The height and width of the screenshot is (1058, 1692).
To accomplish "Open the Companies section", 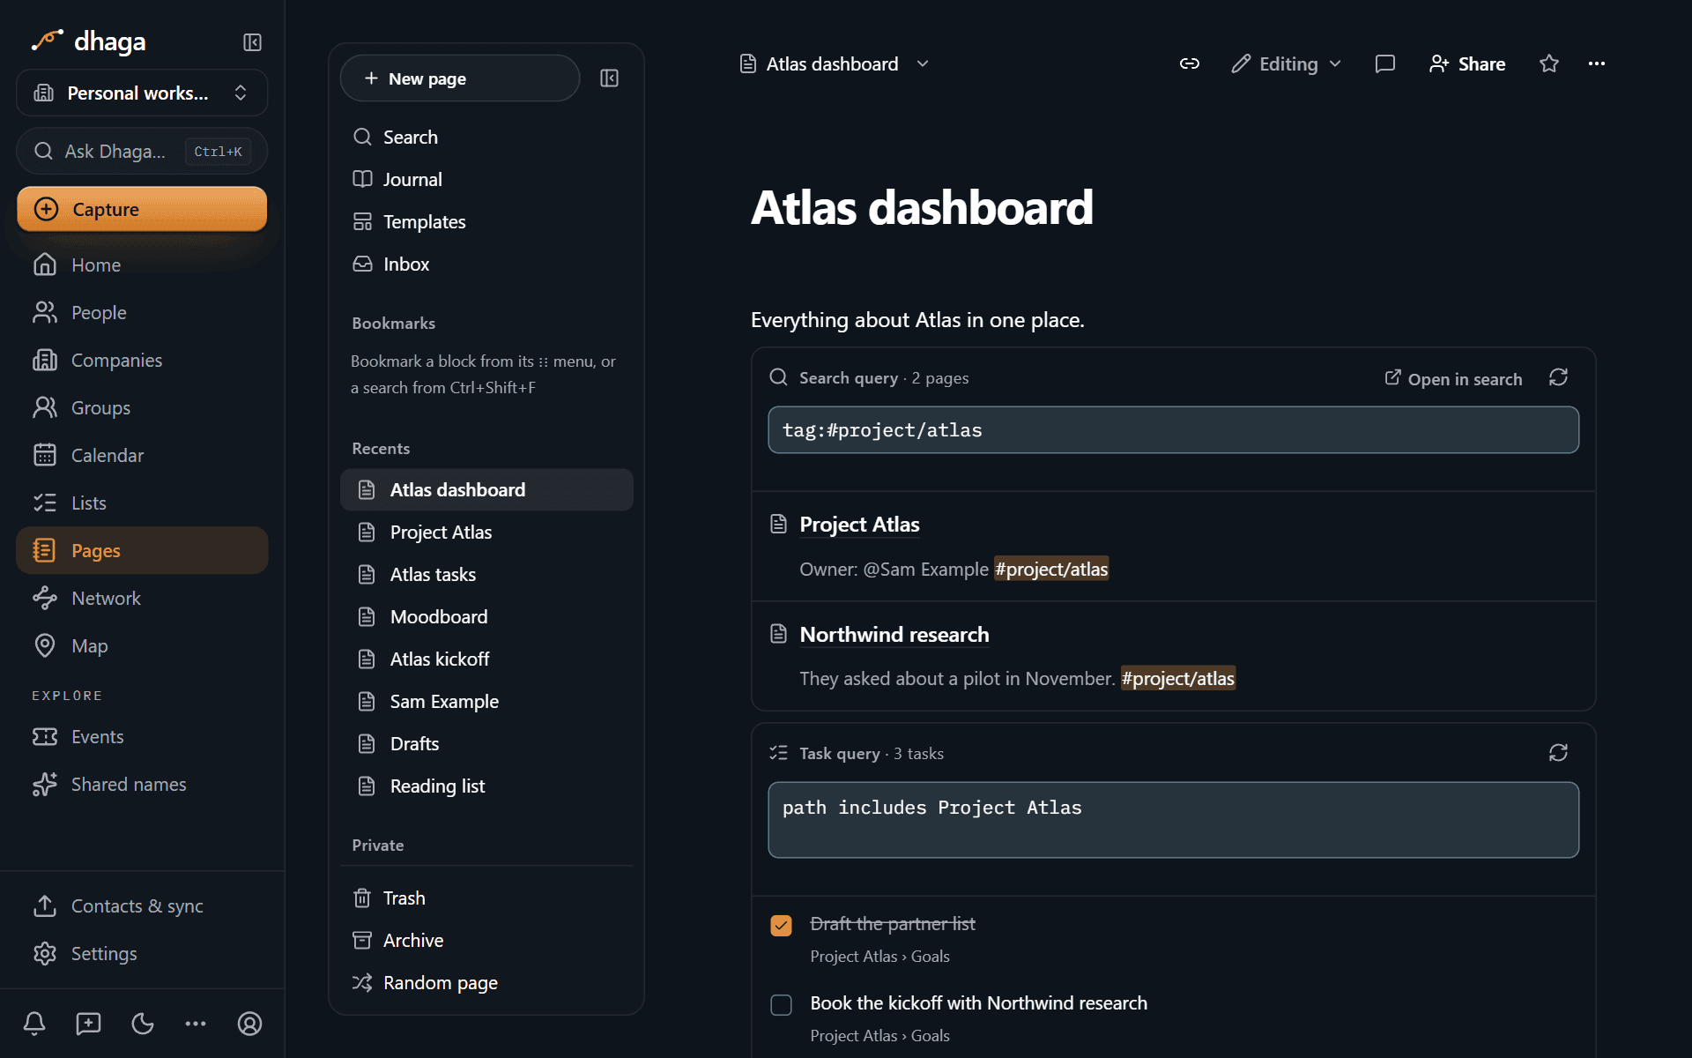I will click(x=142, y=360).
